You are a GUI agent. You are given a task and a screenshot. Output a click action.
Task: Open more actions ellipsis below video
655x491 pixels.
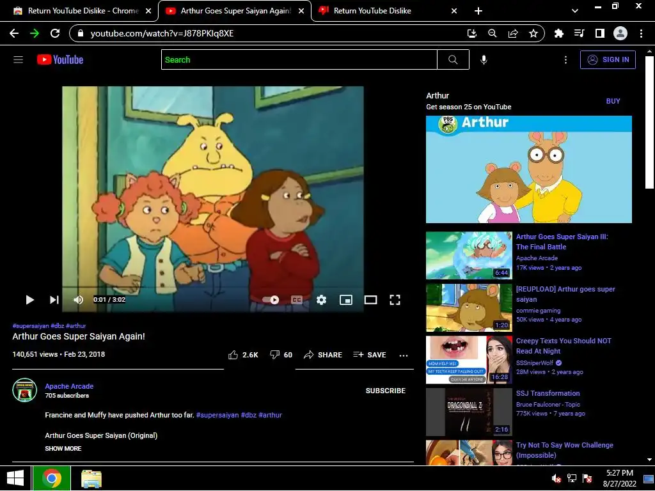point(404,355)
